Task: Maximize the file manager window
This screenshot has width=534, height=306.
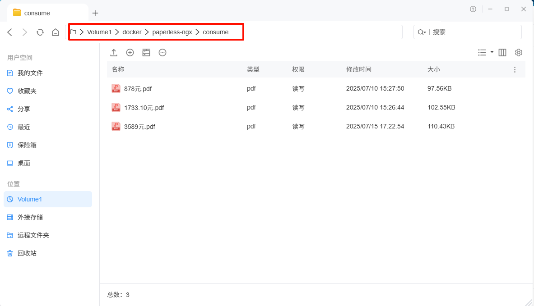Action: 507,9
